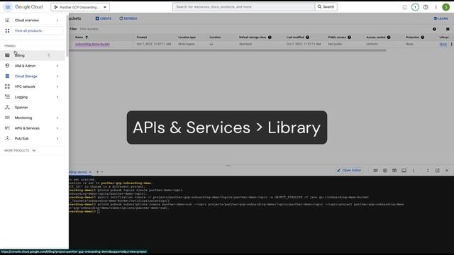Viewport: 454px width, 255px height.
Task: Close the navigation menu via hamburger icon
Action: pyautogui.click(x=8, y=7)
